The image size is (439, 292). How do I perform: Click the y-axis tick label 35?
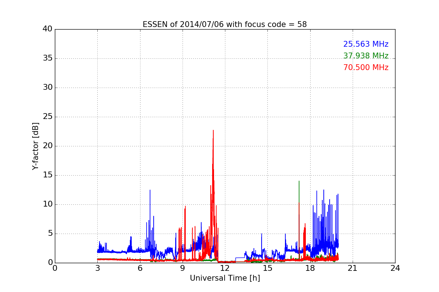47,58
